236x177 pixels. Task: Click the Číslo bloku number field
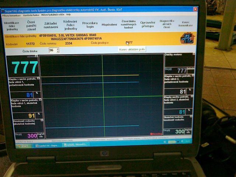52,50
